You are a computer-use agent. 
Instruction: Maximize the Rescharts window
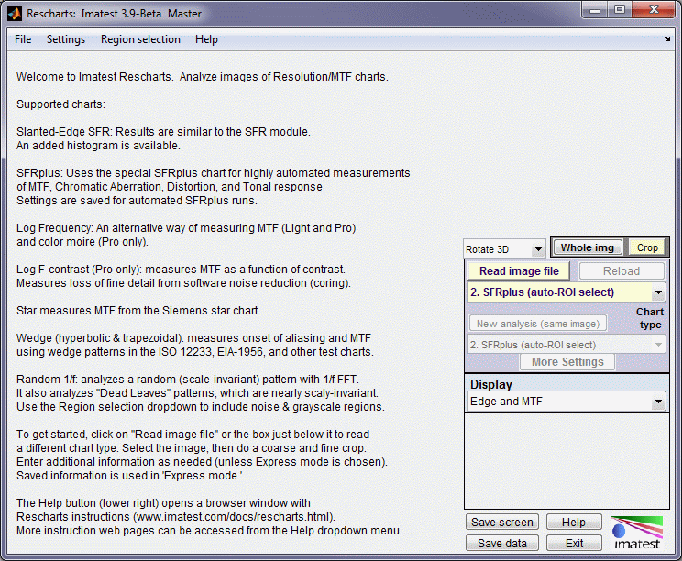coord(620,10)
